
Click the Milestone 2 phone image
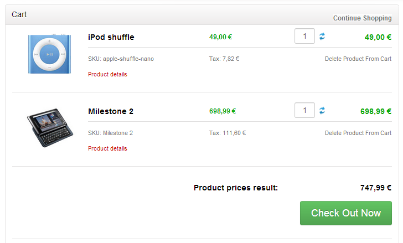pyautogui.click(x=50, y=128)
